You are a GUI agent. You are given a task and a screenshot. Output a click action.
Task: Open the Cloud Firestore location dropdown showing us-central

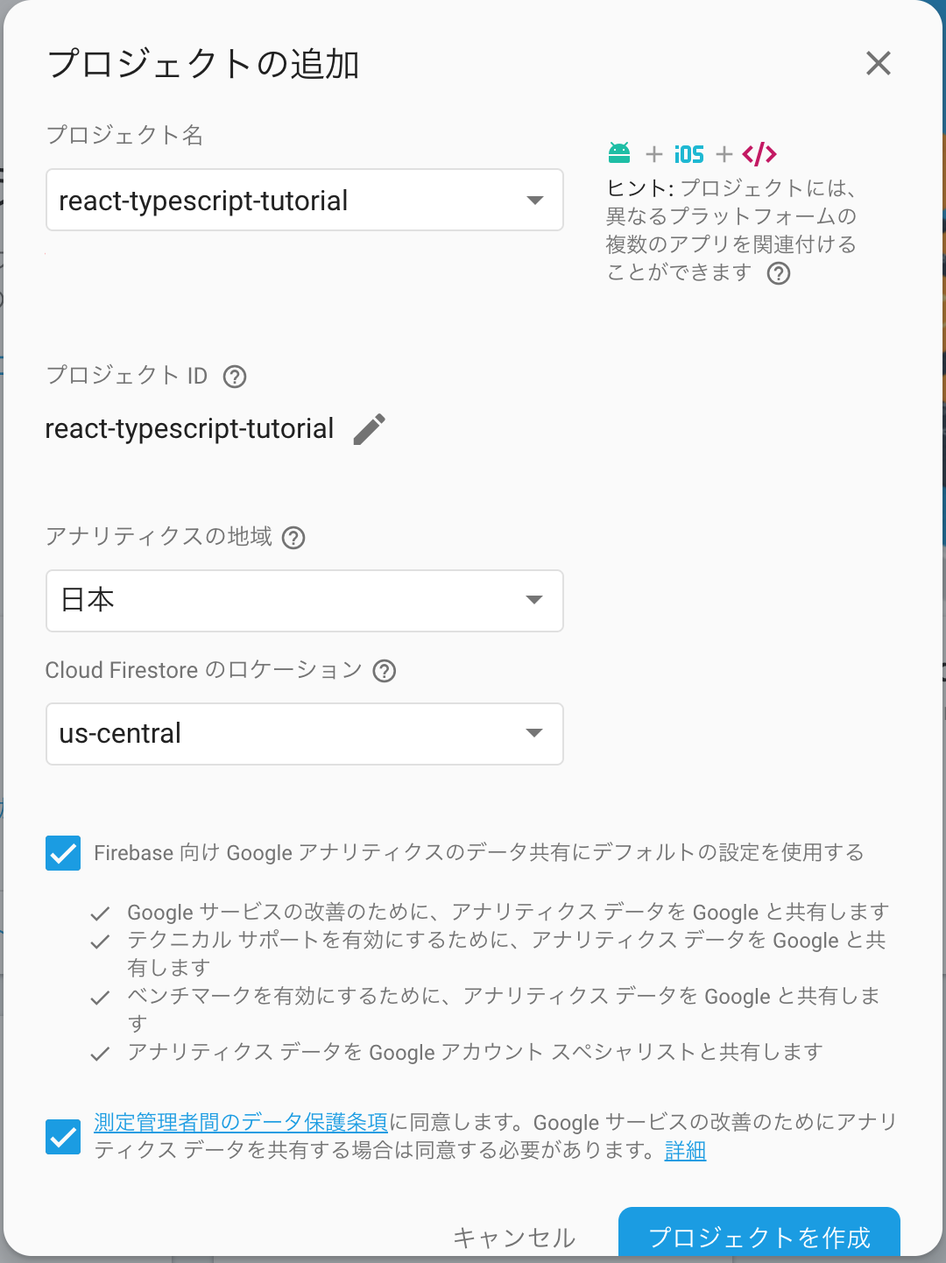[x=534, y=734]
